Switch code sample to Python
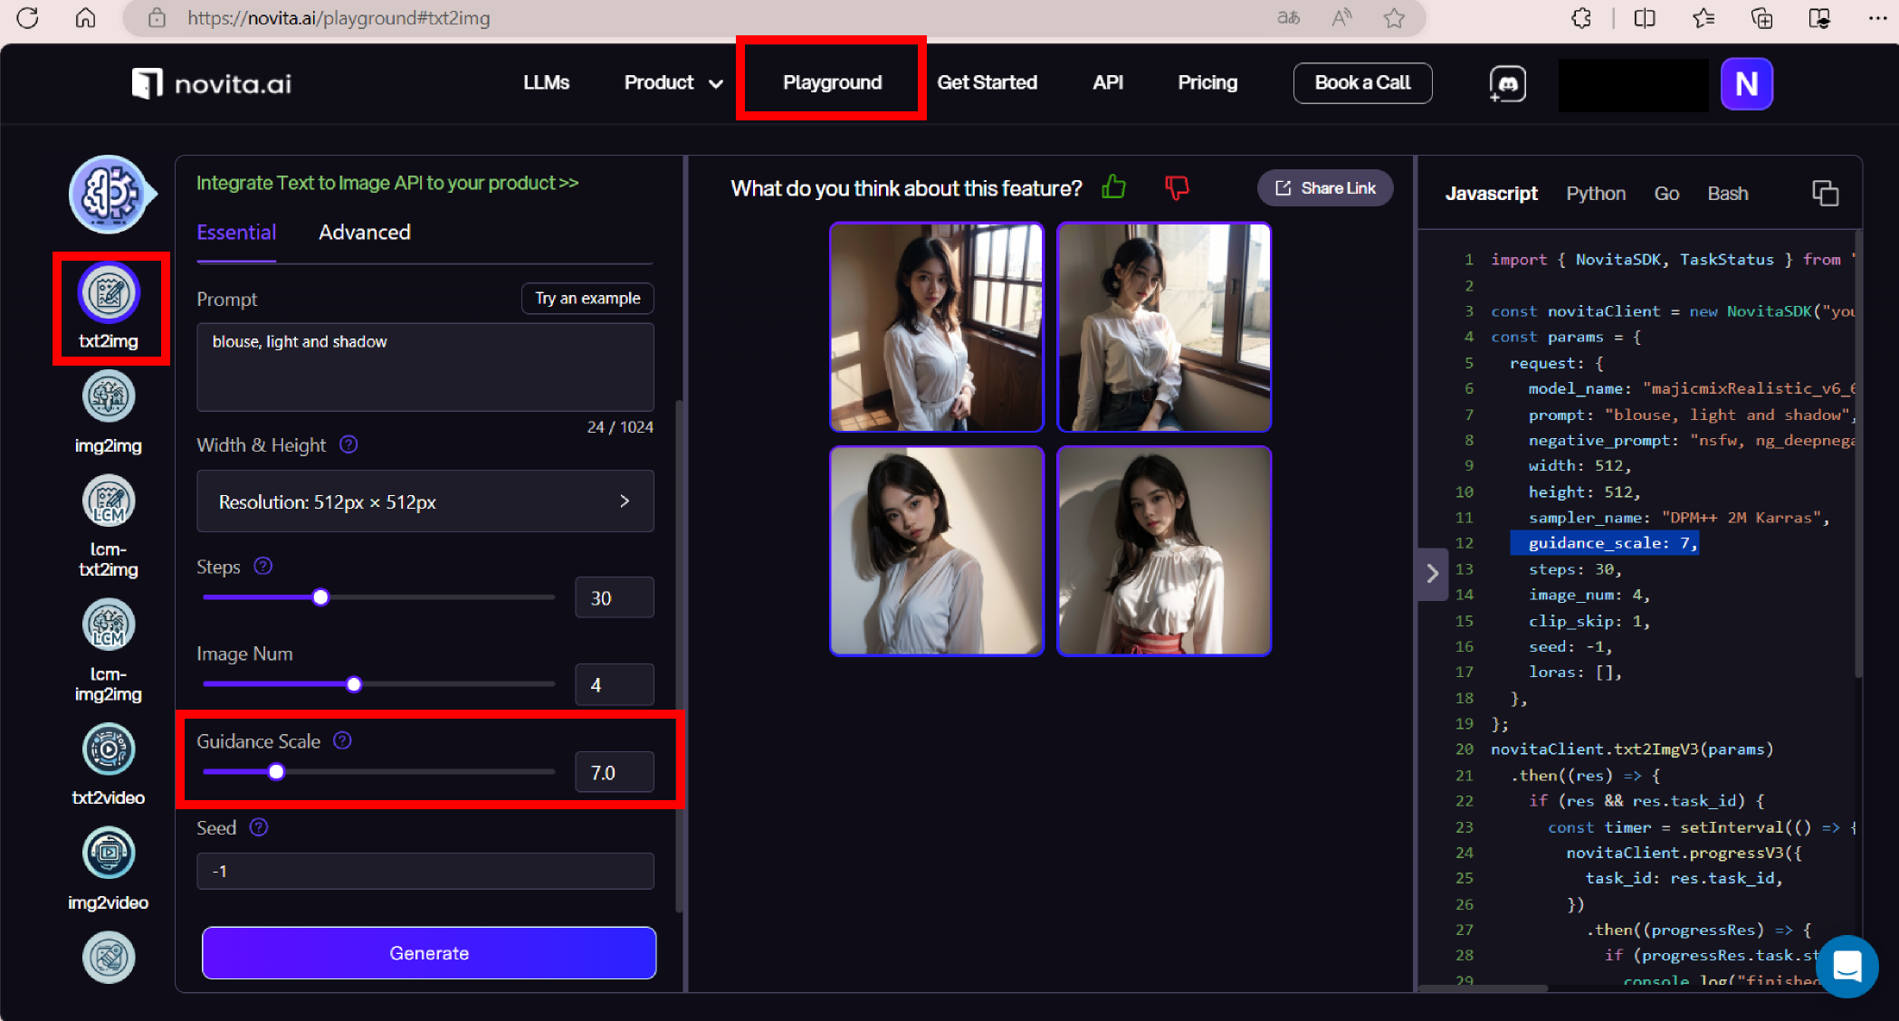 (x=1595, y=194)
